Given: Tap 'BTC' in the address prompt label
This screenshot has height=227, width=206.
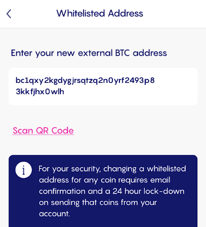Looking at the screenshot, I should (123, 53).
